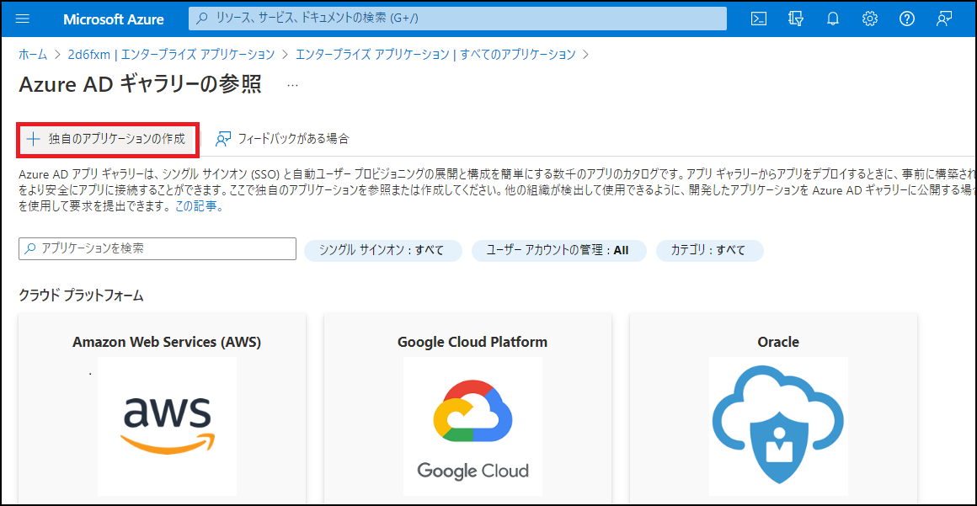
Task: Click the global resource search box
Action: [x=457, y=19]
